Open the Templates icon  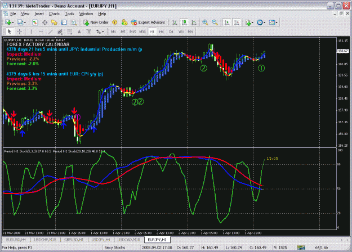click(272, 22)
